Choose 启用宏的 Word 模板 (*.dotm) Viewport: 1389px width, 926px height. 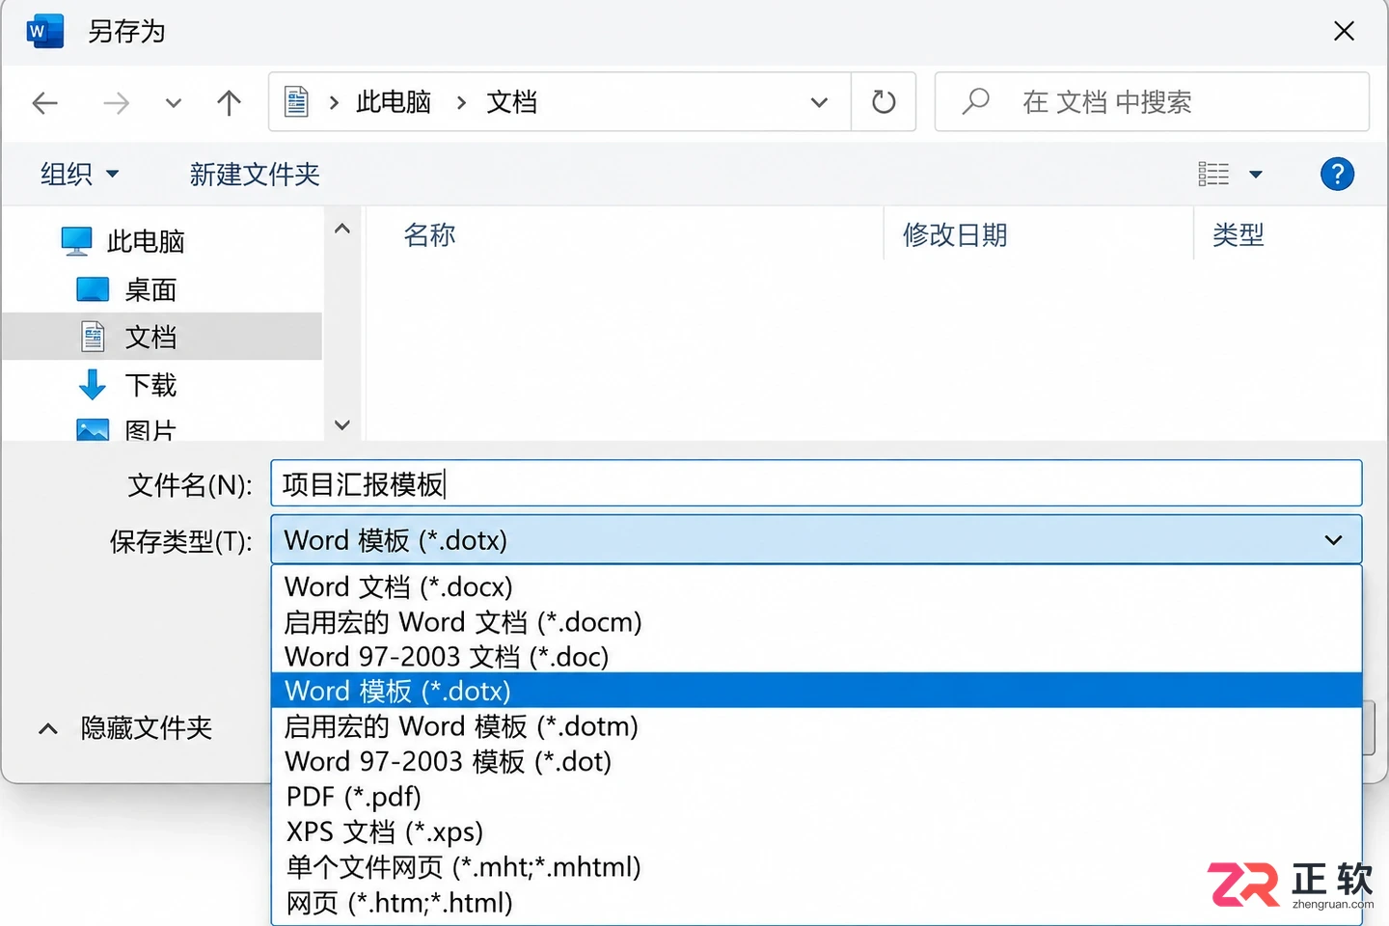pos(816,725)
